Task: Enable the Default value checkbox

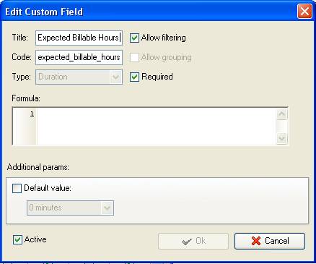Action: point(17,188)
